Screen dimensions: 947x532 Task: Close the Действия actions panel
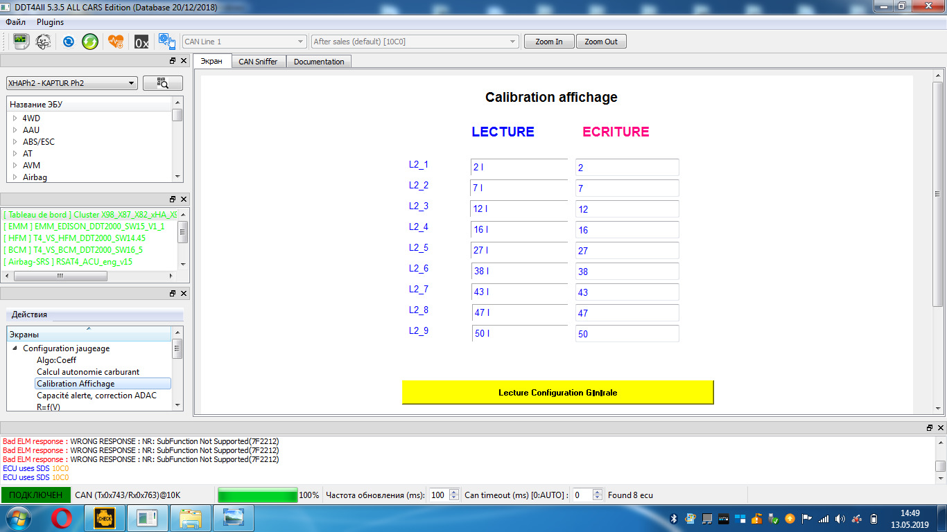(184, 293)
